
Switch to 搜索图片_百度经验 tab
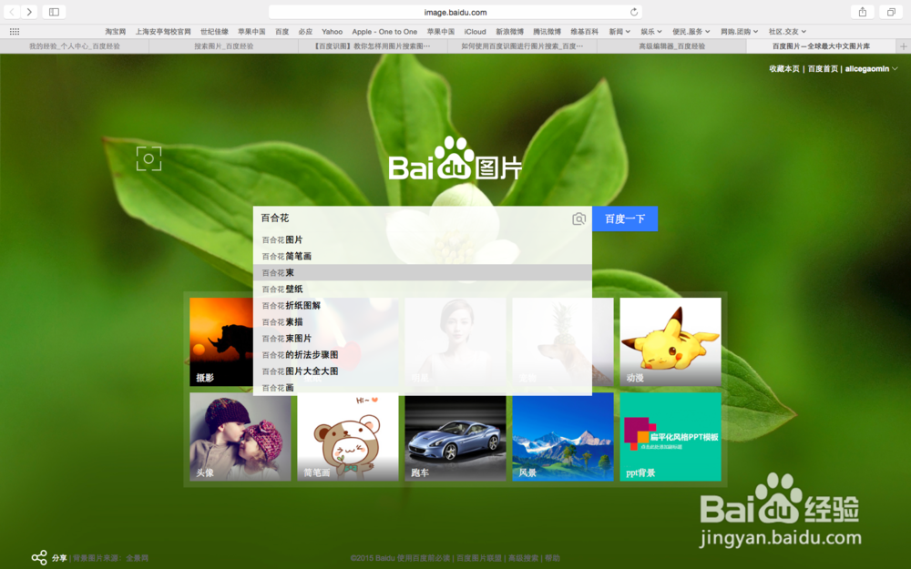[x=224, y=46]
